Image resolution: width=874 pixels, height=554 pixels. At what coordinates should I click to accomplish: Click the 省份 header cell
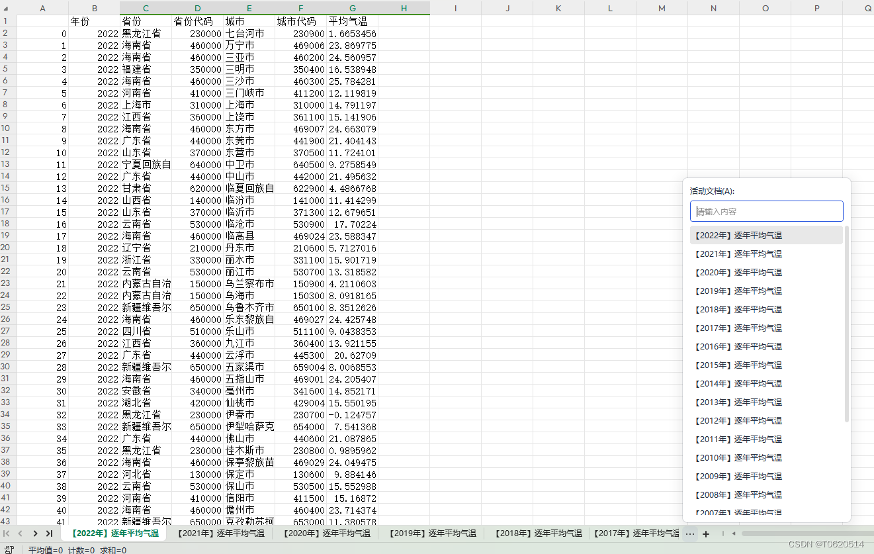[x=146, y=21]
